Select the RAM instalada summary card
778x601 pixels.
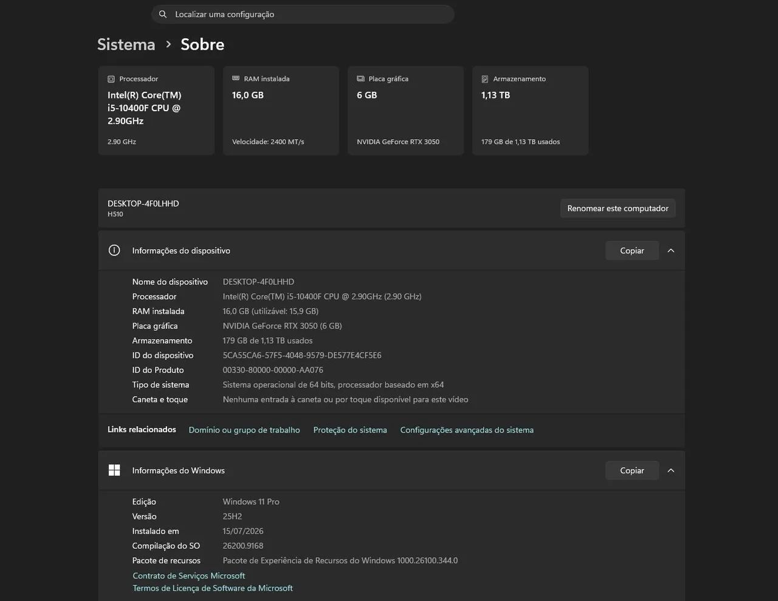(x=281, y=111)
